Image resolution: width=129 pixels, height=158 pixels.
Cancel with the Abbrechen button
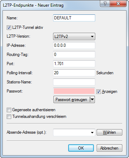click(109, 148)
